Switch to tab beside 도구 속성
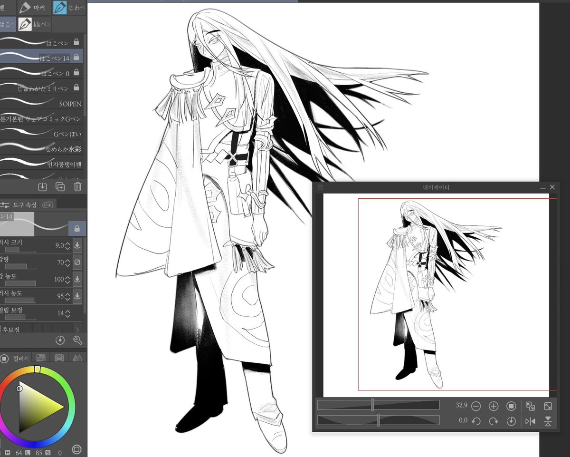The image size is (570, 457). point(47,204)
